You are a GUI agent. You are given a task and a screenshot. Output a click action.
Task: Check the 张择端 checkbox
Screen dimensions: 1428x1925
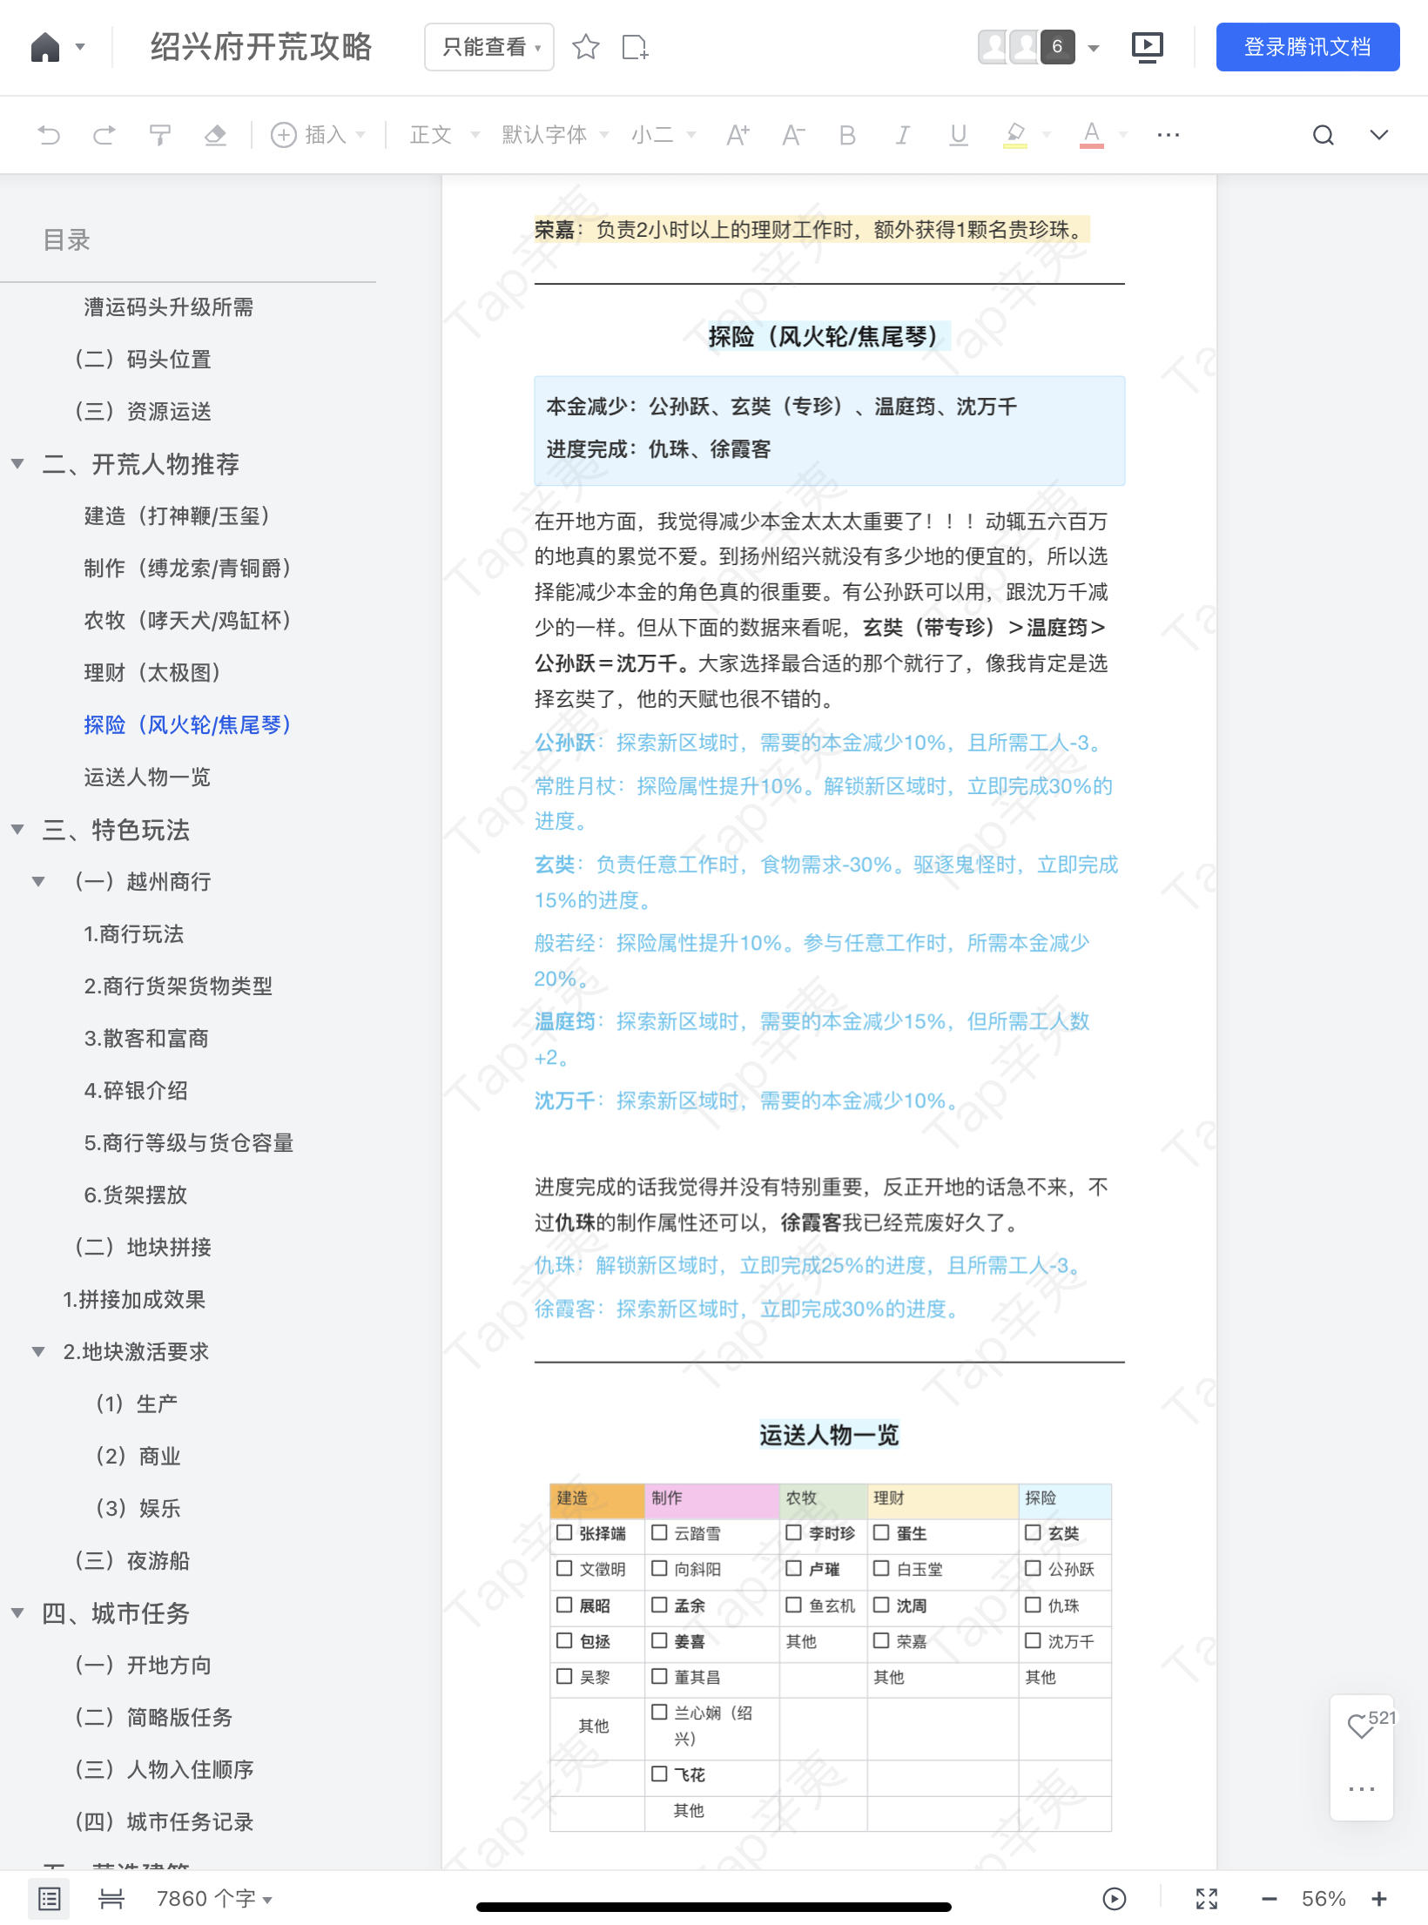(x=564, y=1532)
